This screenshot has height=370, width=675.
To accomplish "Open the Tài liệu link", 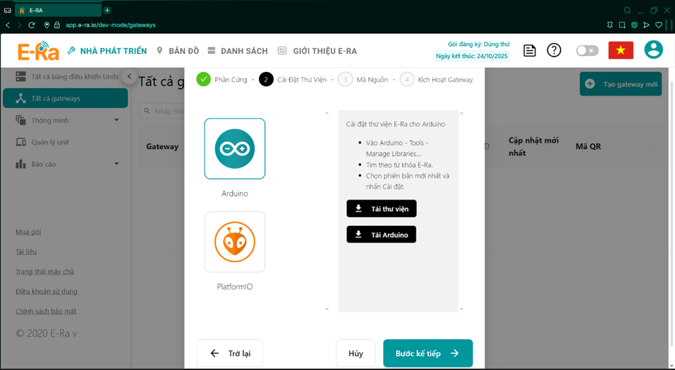I will pos(26,252).
